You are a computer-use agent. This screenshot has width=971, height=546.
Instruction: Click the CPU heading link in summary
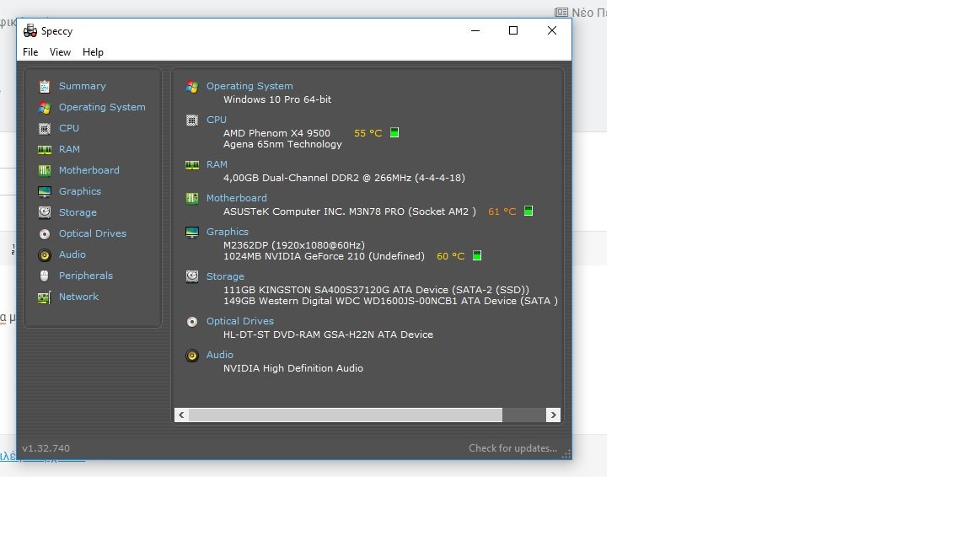coord(217,120)
